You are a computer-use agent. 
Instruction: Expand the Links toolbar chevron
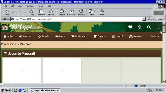tap(164, 18)
